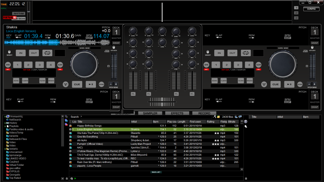This screenshot has height=182, width=324.
Task: Click yellow folder icon near file count
Action: [218, 117]
